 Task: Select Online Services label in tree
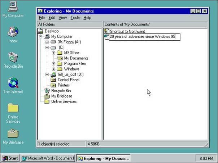tap(64, 101)
